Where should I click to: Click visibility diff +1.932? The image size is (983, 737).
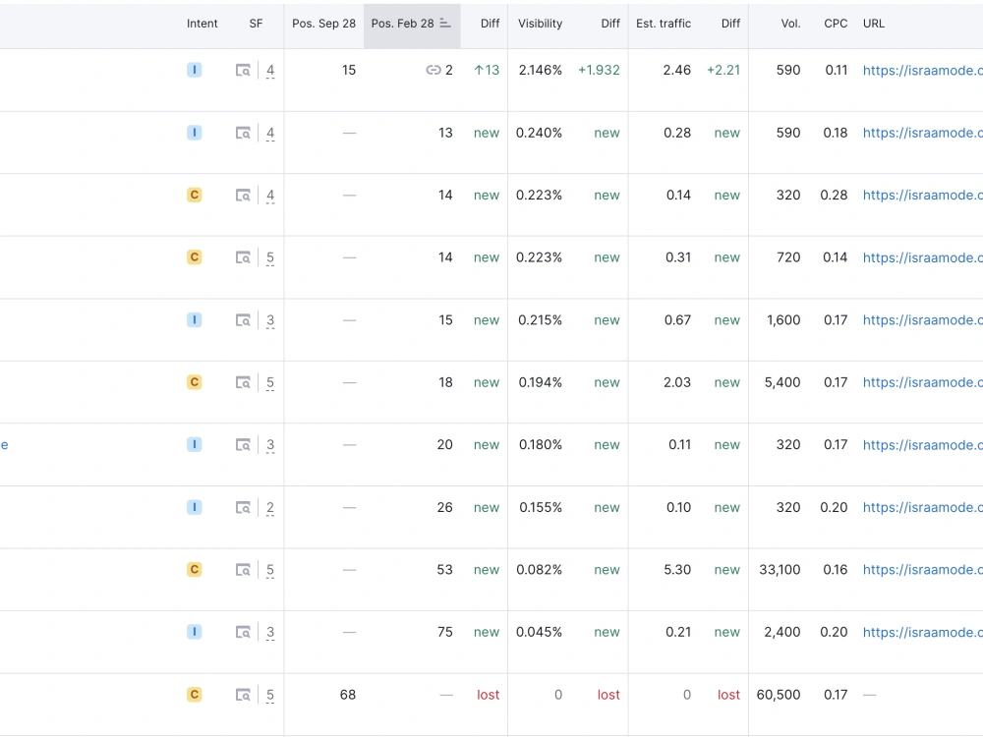pos(599,70)
